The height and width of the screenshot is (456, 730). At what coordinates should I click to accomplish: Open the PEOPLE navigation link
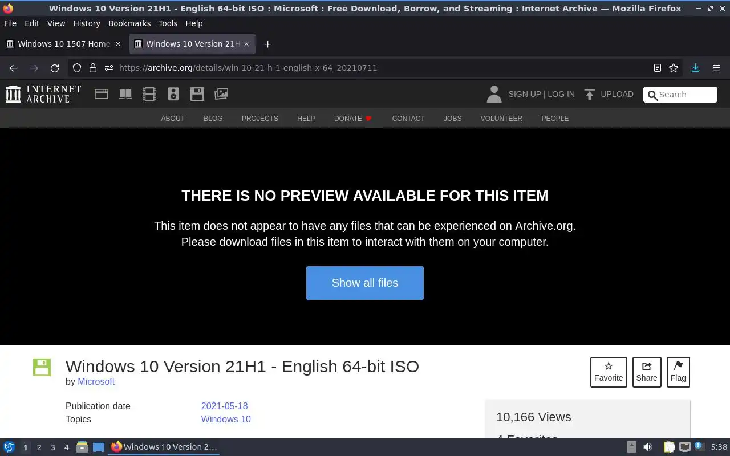pos(555,119)
